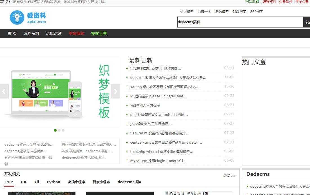Click the left carousel navigation arrow
Screen dimensions: 310x195
tap(4, 91)
